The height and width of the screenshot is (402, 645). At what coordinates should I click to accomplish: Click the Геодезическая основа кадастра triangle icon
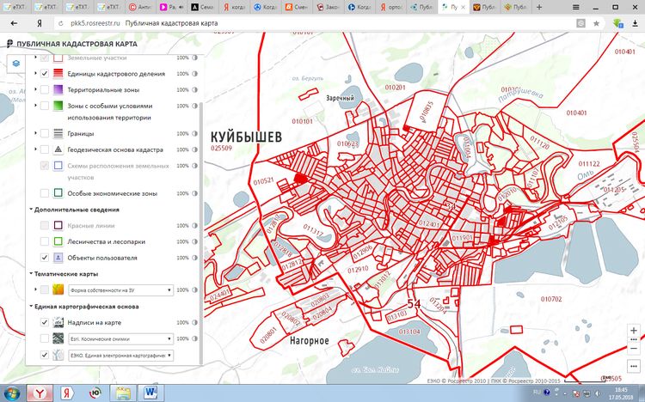coord(58,149)
